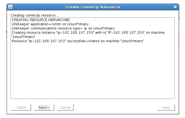Click the 'Creating resource instance' log line
Image resolution: width=185 pixels, height=118 pixels.
coord(88,35)
